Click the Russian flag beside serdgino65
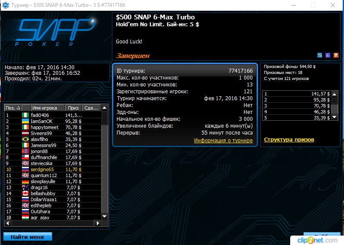Viewport: 344px width, 245px height. click(25, 169)
